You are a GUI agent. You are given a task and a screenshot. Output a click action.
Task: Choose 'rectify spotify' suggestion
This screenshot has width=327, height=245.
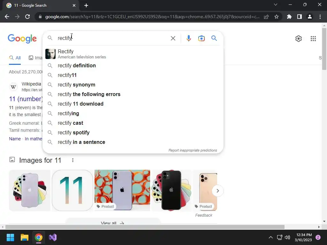coord(133,133)
